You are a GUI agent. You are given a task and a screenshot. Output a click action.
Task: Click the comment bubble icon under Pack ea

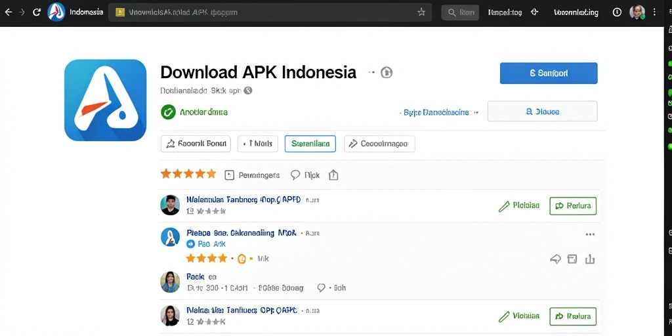point(321,287)
